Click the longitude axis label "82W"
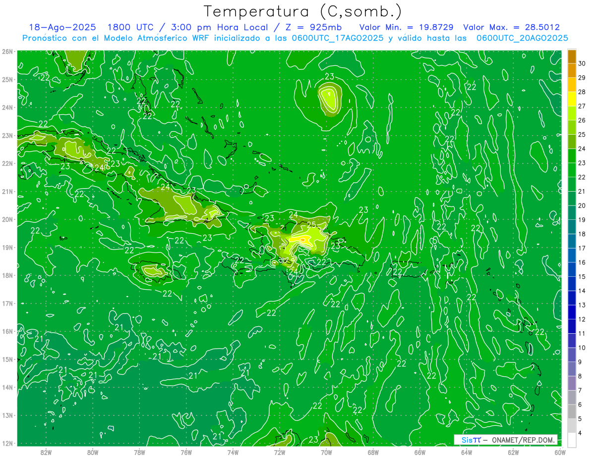 tap(46, 452)
